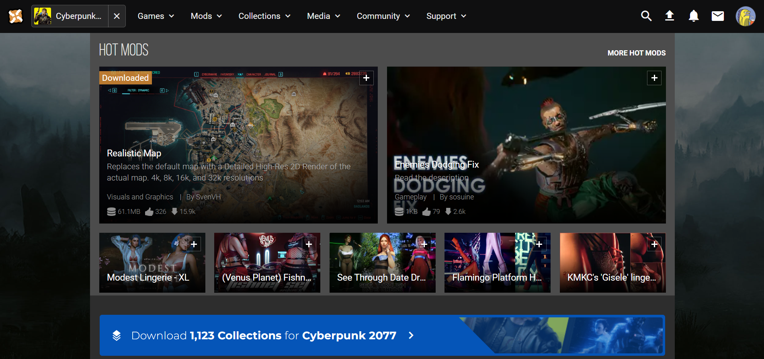764x359 pixels.
Task: Click the Cyberpunk game icon in header
Action: pos(43,16)
